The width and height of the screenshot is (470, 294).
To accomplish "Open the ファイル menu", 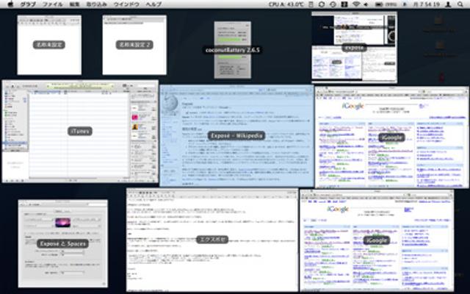I will pyautogui.click(x=53, y=4).
